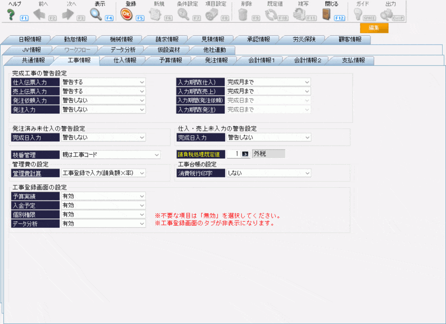The height and width of the screenshot is (324, 446).
Task: Click the 新規 document icon
Action: pos(155,15)
